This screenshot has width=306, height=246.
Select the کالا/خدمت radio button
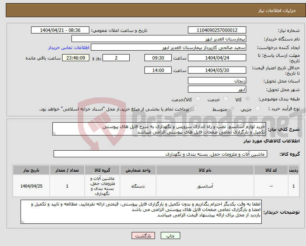[x=198, y=99]
